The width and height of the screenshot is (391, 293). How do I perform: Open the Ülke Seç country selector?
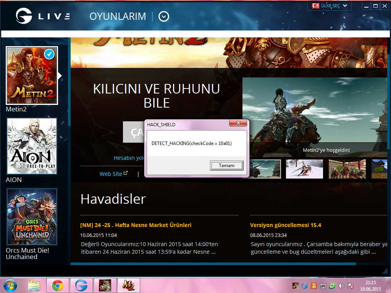click(330, 6)
